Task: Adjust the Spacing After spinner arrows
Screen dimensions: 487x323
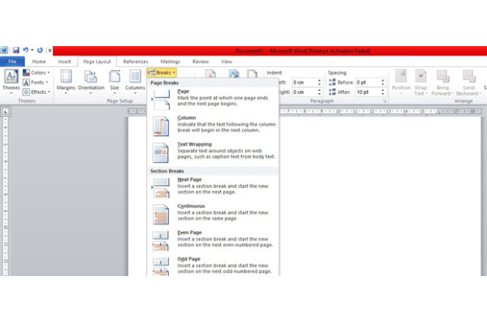Action: pyautogui.click(x=383, y=92)
